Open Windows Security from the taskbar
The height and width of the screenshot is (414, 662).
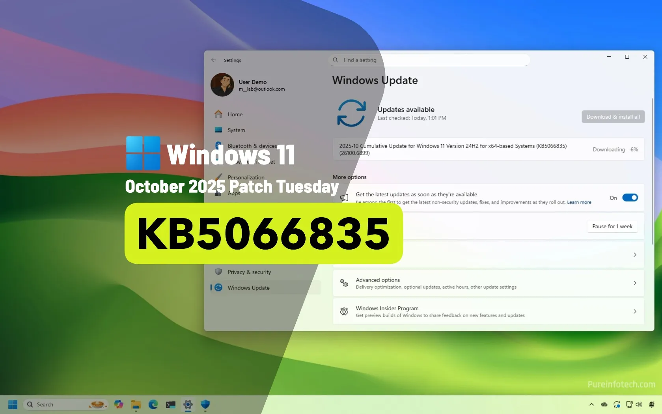(205, 404)
